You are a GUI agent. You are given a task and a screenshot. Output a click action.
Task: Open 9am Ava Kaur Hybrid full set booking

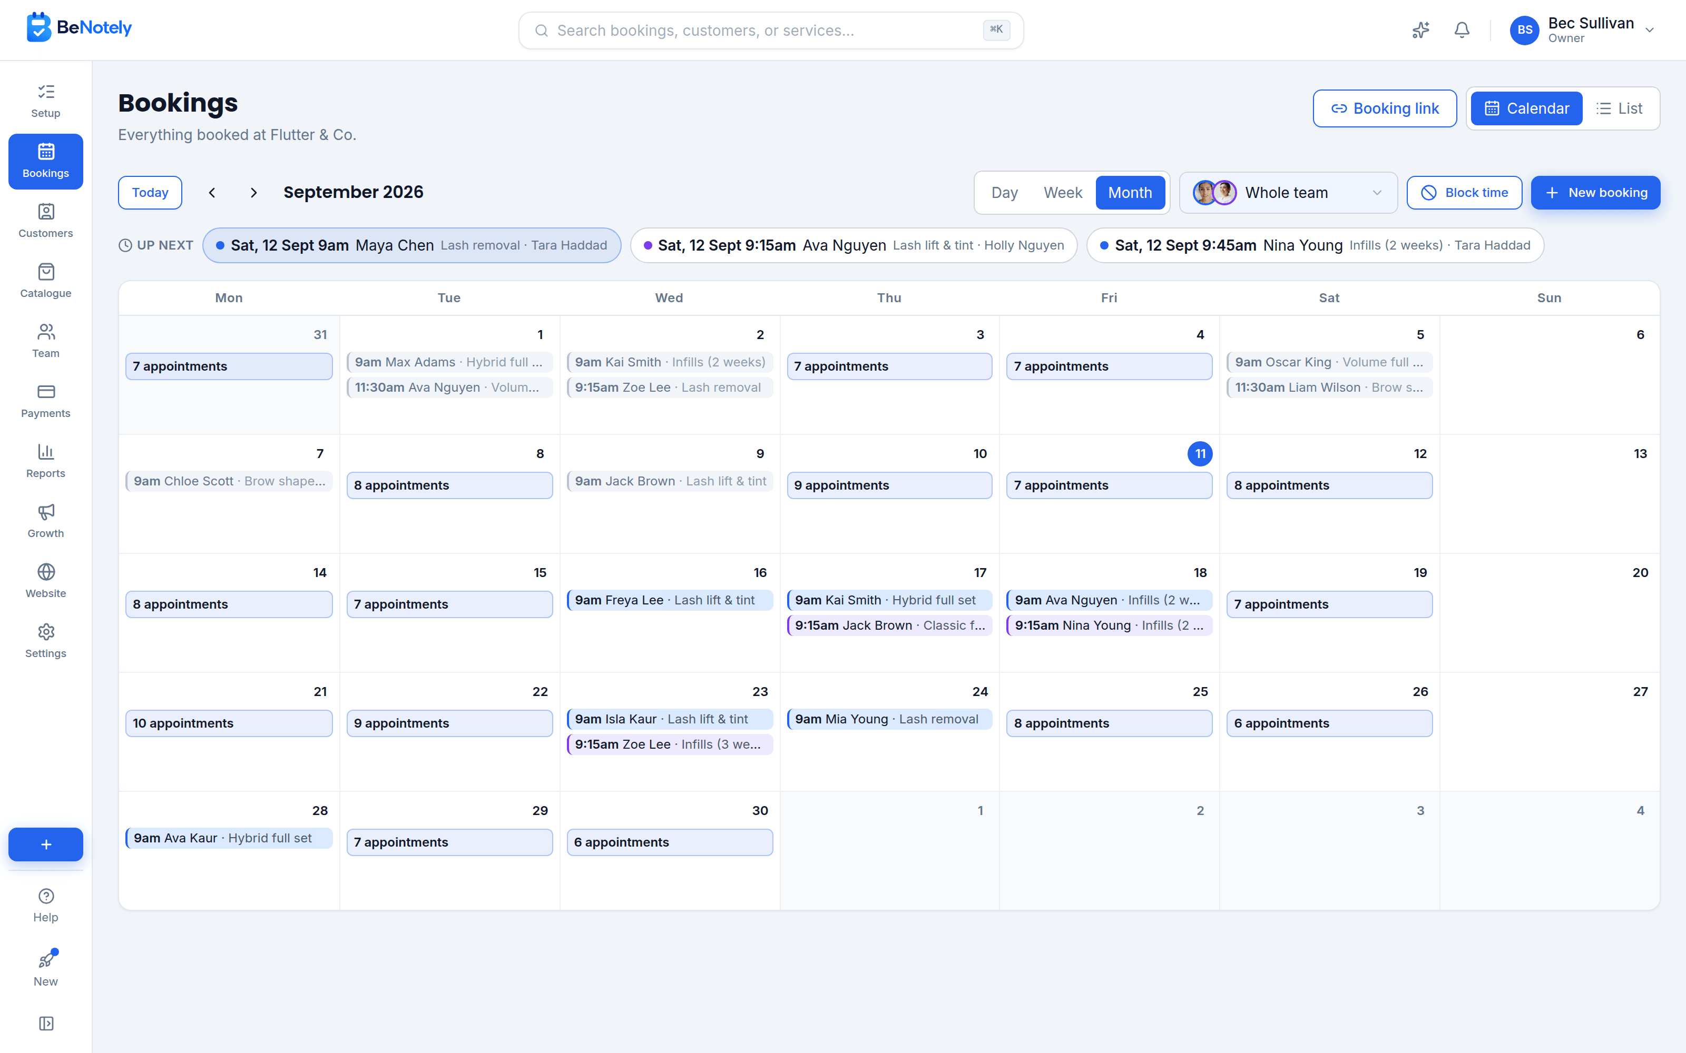pos(229,838)
